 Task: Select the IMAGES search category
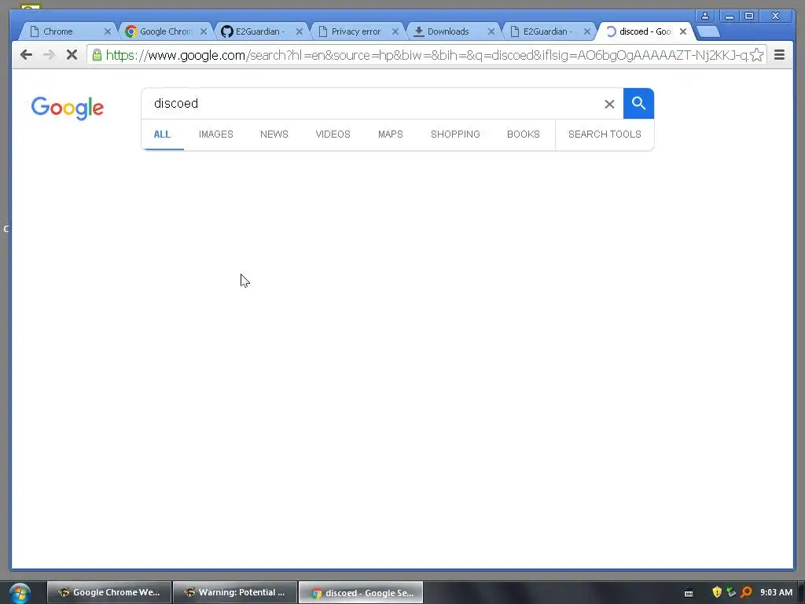point(216,134)
